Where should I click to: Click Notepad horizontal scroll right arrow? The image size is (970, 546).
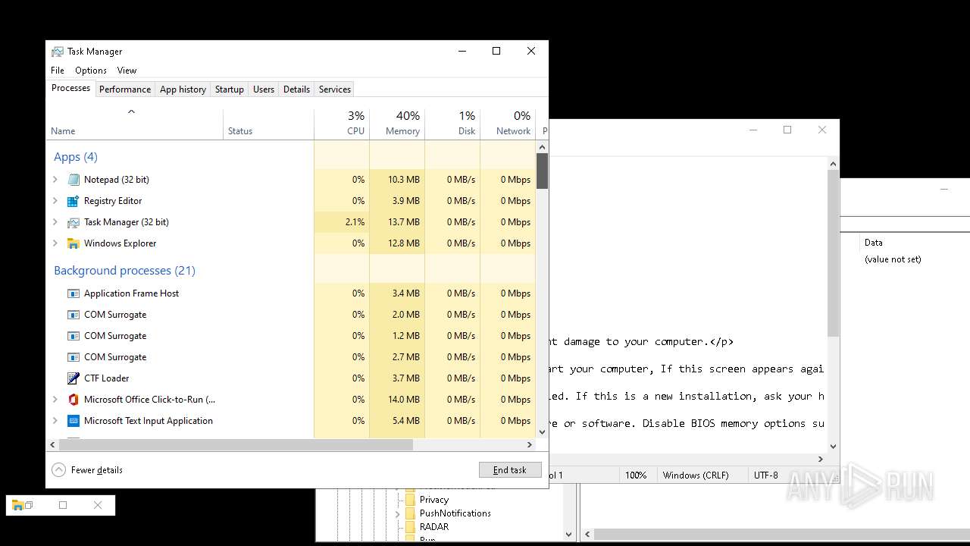(820, 459)
